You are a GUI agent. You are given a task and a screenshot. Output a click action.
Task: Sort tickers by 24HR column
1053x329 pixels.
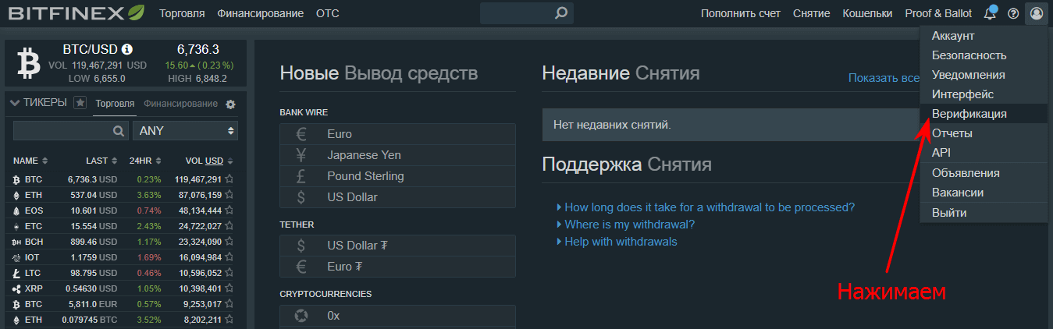click(x=144, y=161)
